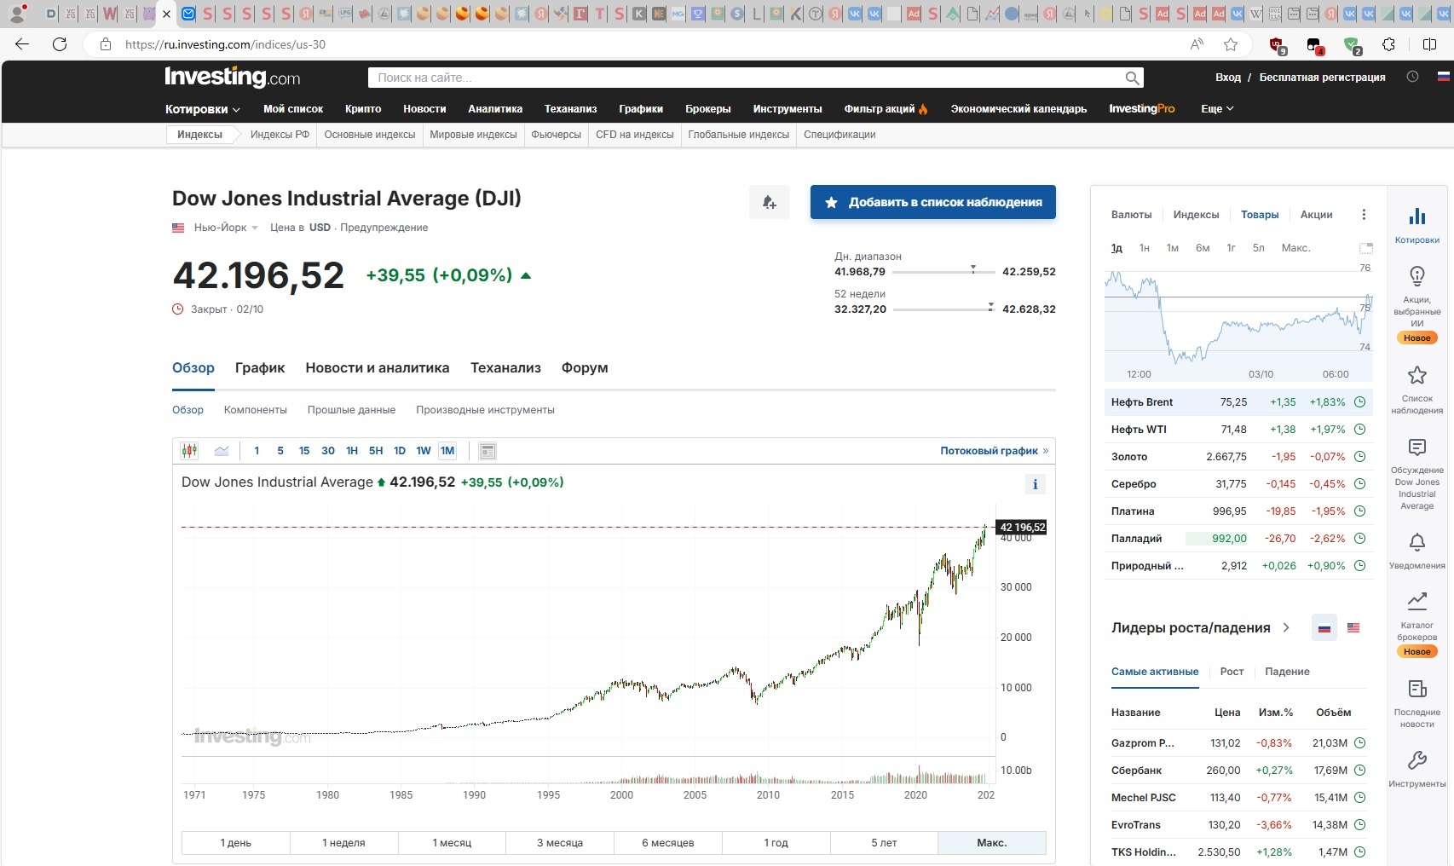1454x866 pixels.
Task: Add Dow Jones to watchlist button
Action: coord(933,202)
